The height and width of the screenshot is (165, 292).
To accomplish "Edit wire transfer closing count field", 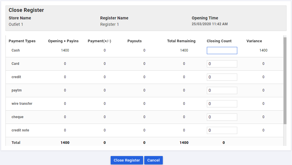I will [x=222, y=104].
